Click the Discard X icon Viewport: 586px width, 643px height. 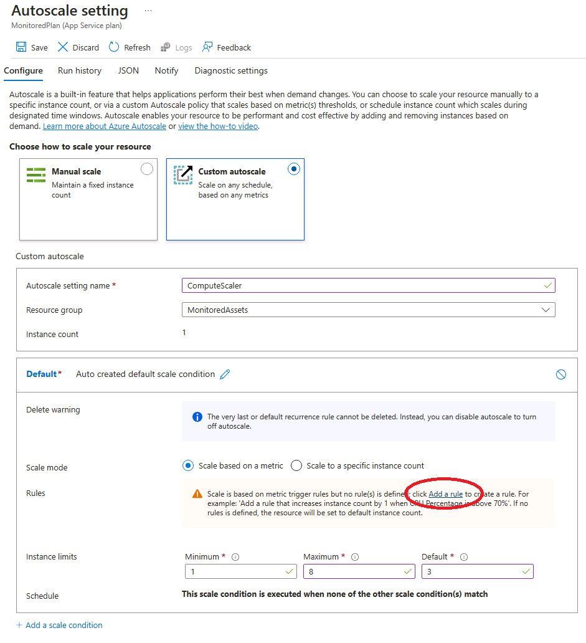pos(63,47)
